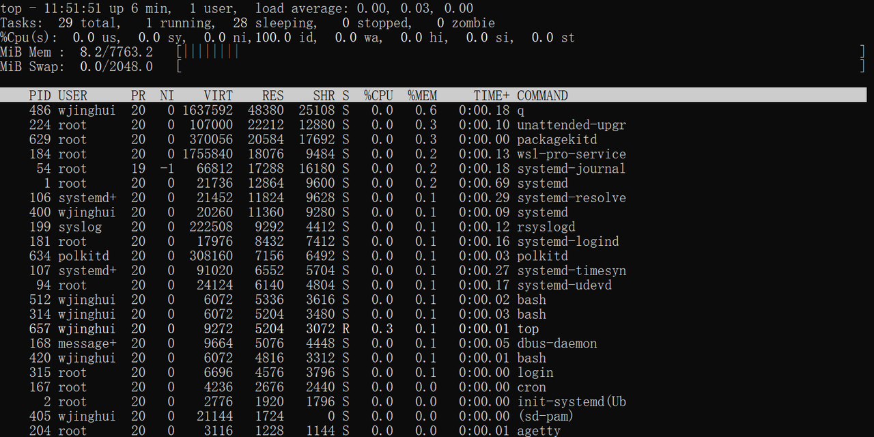Click the TIME+ column header
Viewport: 874px width, 437px height.
tap(492, 96)
